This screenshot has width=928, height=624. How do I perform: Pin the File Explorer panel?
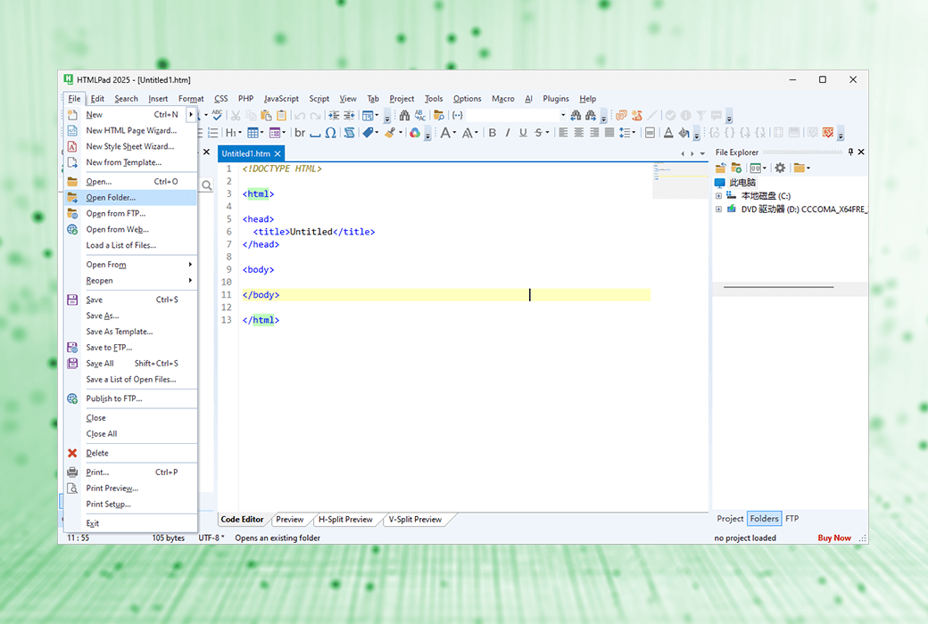(x=850, y=152)
